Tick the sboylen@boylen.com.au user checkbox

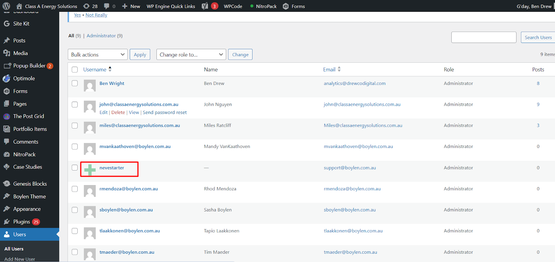click(75, 210)
